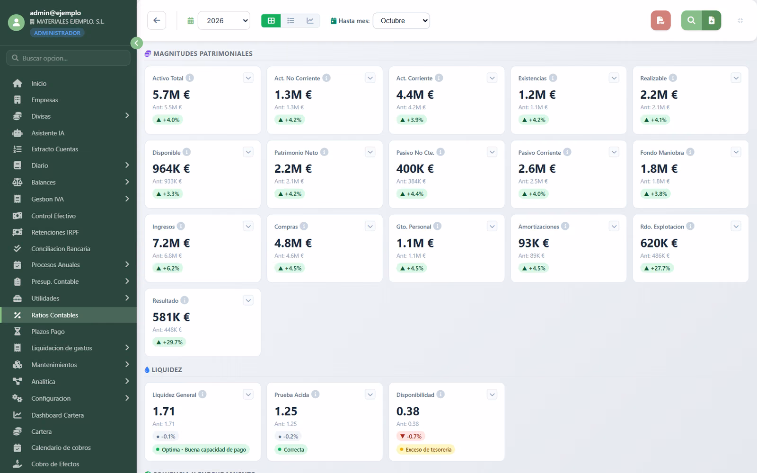Click the Buscar opcion search field
Viewport: 757px width, 473px height.
pos(69,58)
